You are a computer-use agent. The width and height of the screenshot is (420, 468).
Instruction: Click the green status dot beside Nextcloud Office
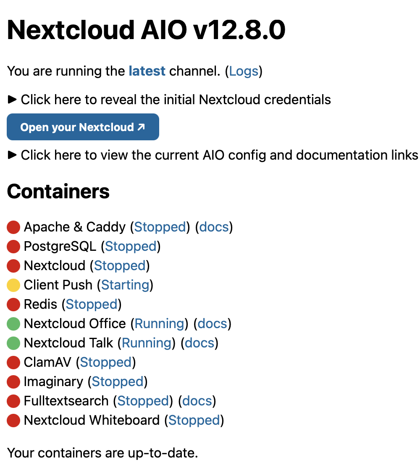point(13,324)
